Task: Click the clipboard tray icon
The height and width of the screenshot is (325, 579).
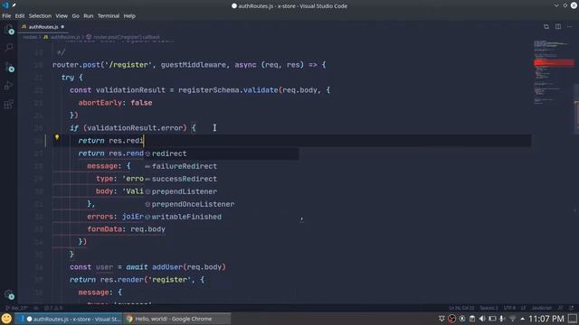Action: 472,319
